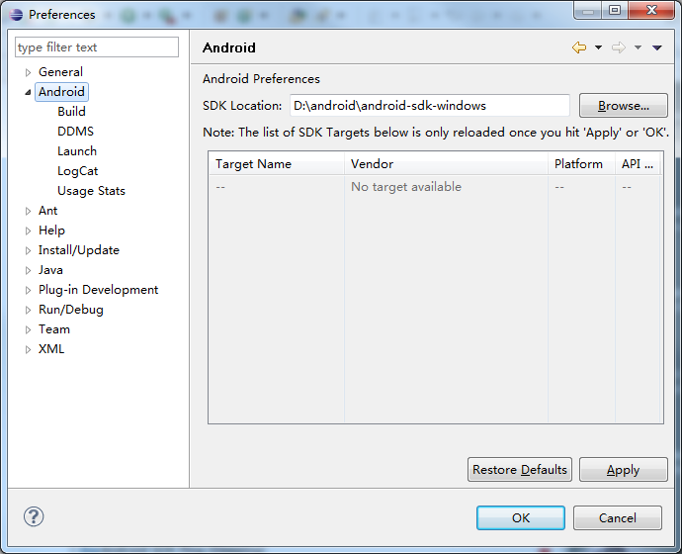Expand the Plug-in Development node
The height and width of the screenshot is (554, 682).
click(x=29, y=290)
